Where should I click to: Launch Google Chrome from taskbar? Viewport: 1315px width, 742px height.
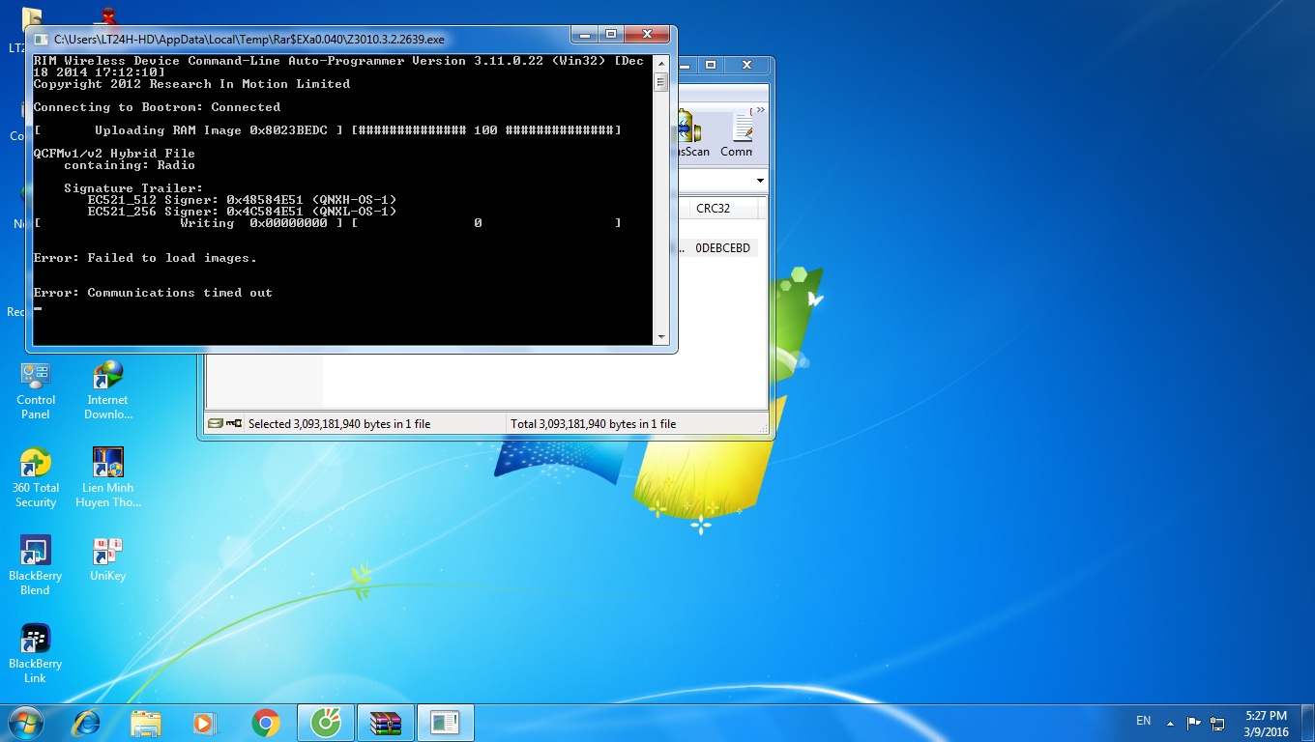point(265,723)
